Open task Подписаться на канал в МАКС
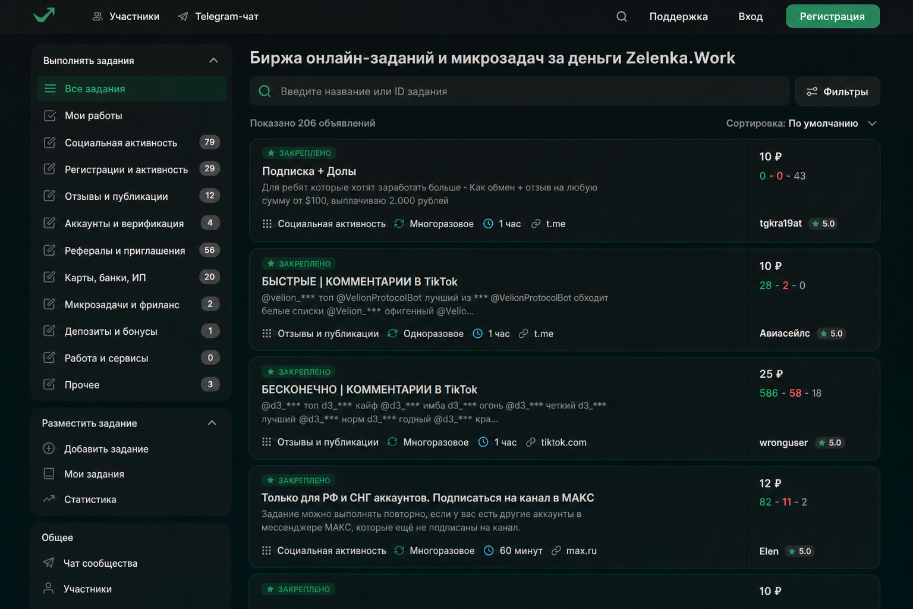This screenshot has width=913, height=609. point(428,498)
